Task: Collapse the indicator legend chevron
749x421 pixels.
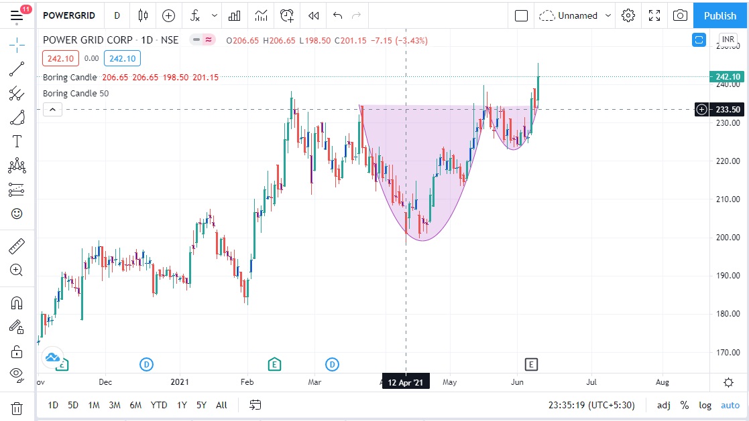Action: coord(53,110)
